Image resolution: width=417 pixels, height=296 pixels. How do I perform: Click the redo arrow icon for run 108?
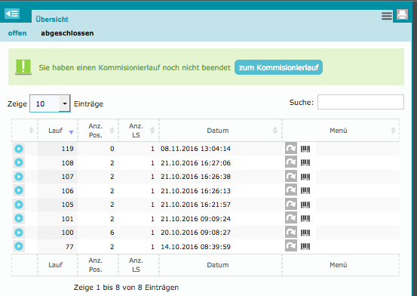click(291, 162)
